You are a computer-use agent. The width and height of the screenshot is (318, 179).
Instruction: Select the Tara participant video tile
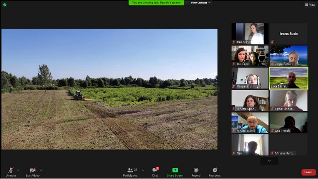pyautogui.click(x=250, y=34)
